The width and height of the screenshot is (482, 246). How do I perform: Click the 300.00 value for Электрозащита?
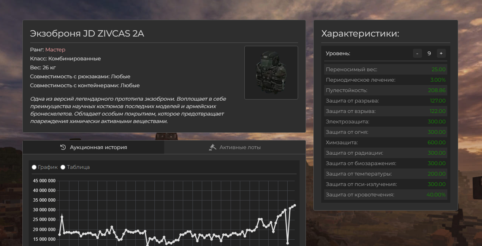coord(437,122)
